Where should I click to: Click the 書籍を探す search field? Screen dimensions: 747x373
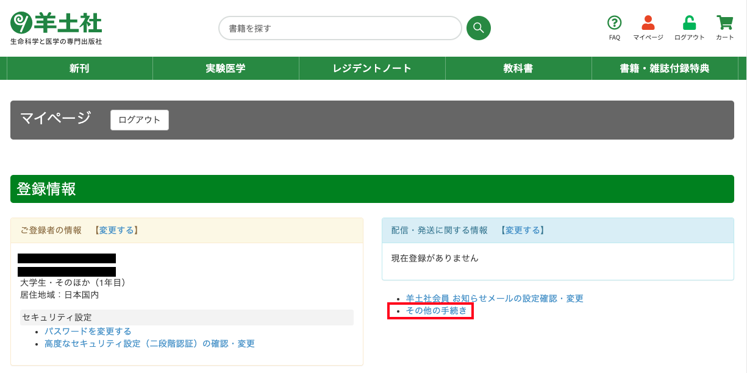click(x=340, y=28)
